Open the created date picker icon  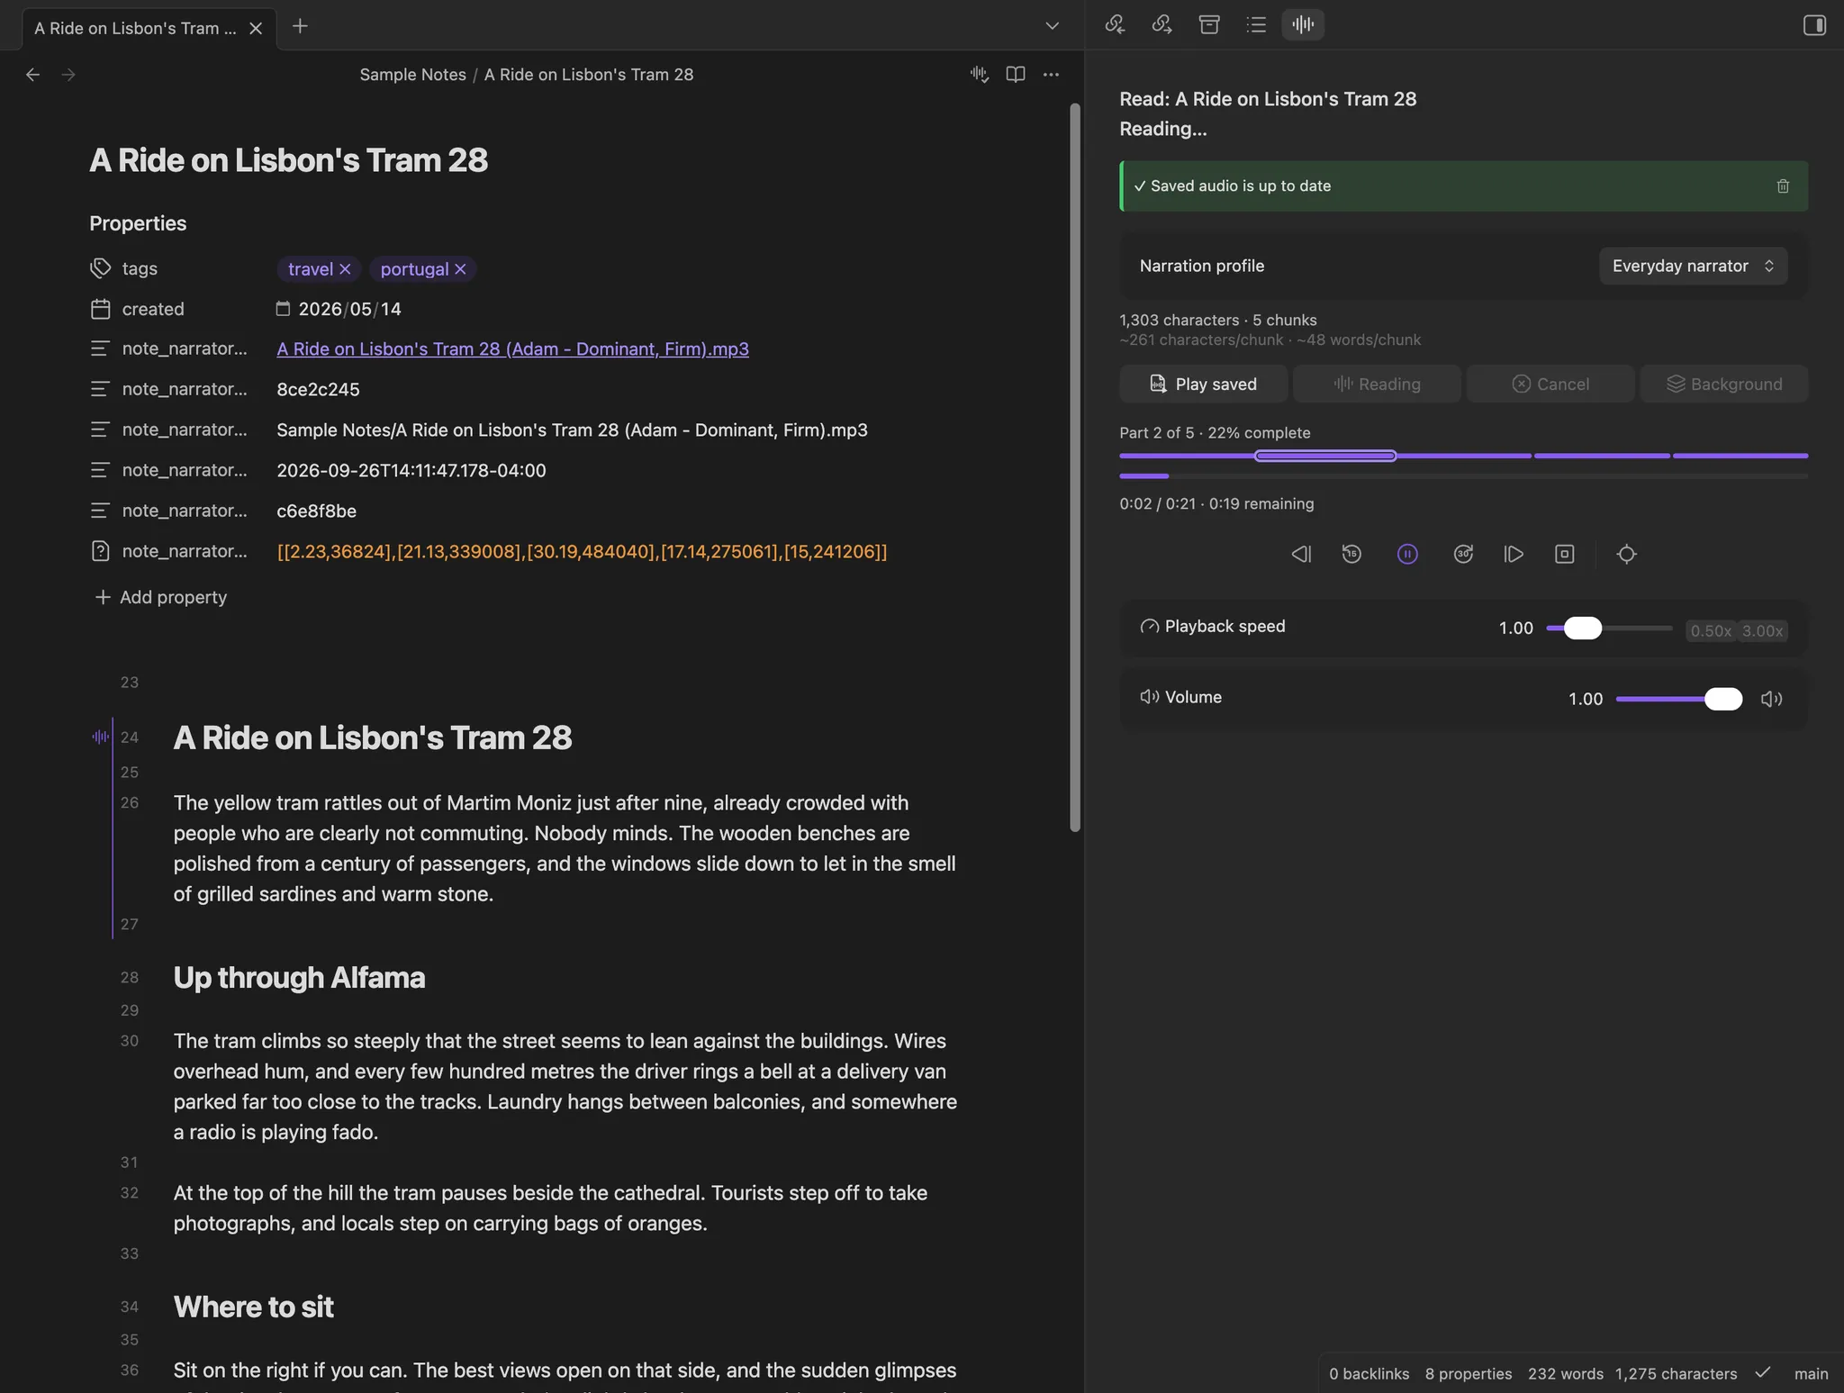283,309
